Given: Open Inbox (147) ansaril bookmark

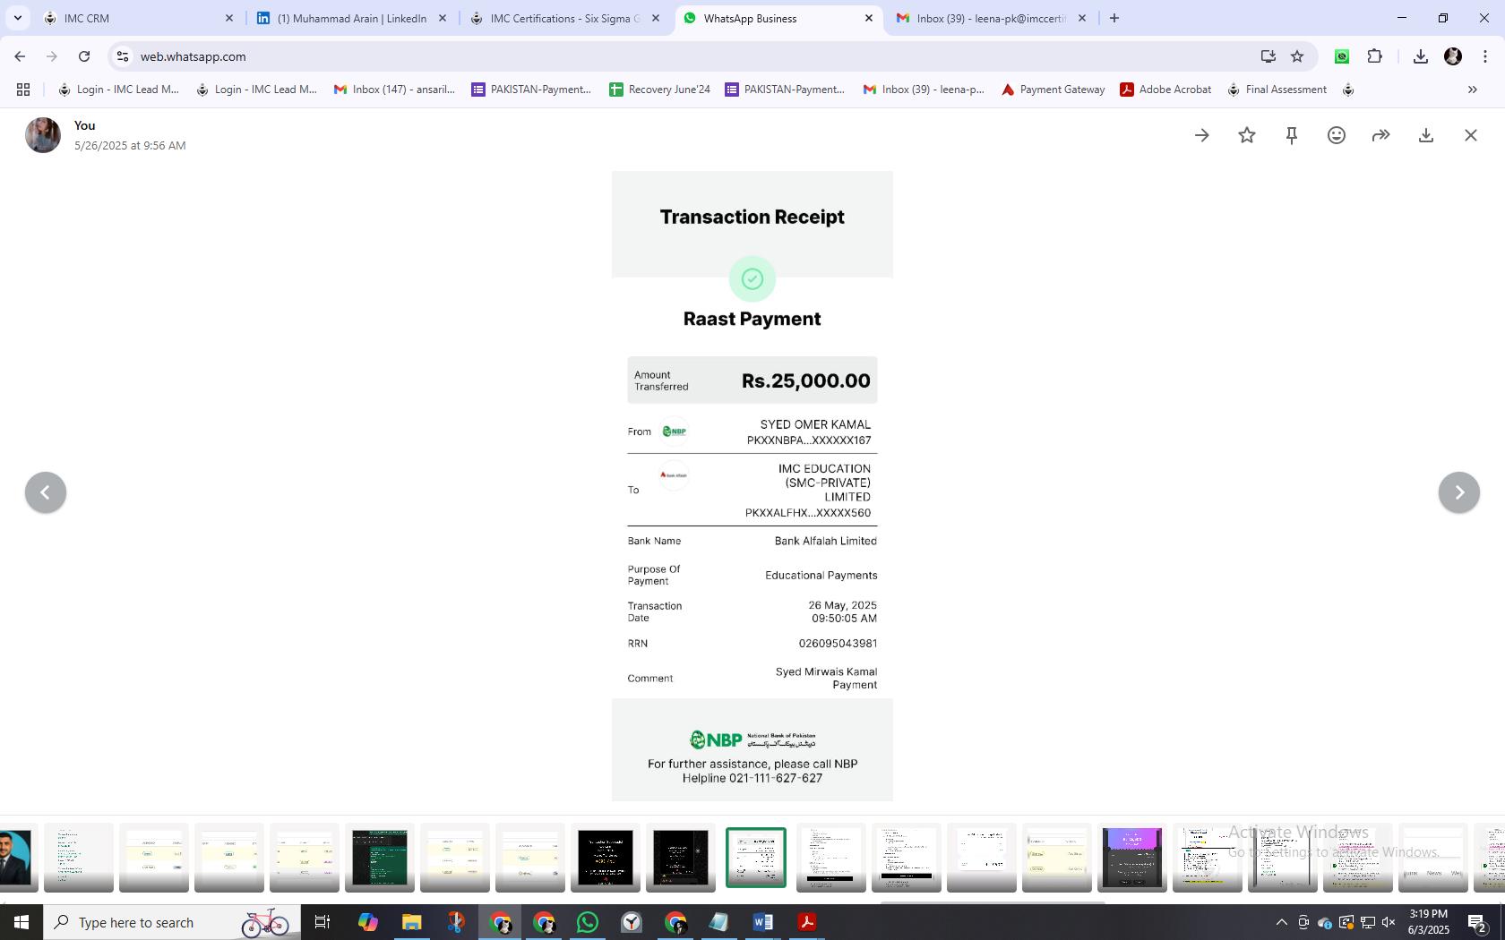Looking at the screenshot, I should [394, 90].
